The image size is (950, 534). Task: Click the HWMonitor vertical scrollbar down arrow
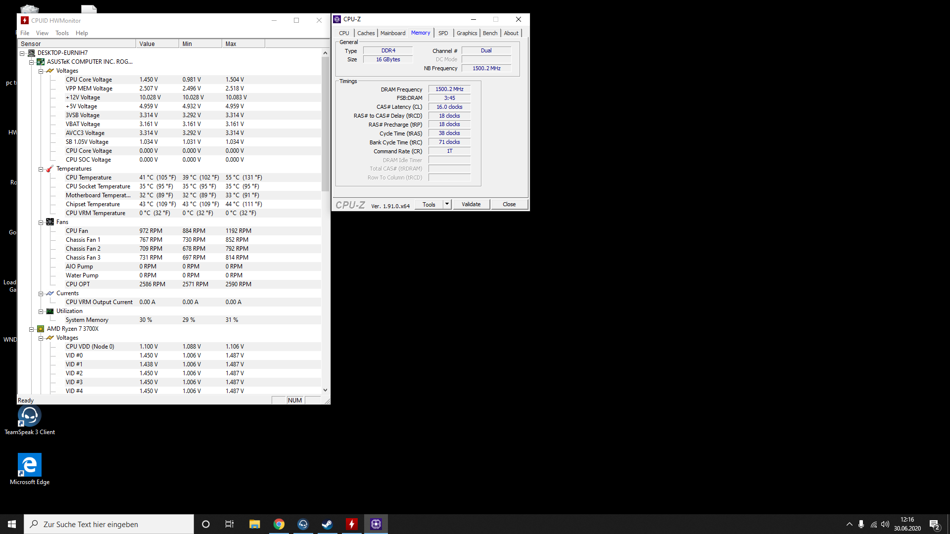tap(325, 390)
